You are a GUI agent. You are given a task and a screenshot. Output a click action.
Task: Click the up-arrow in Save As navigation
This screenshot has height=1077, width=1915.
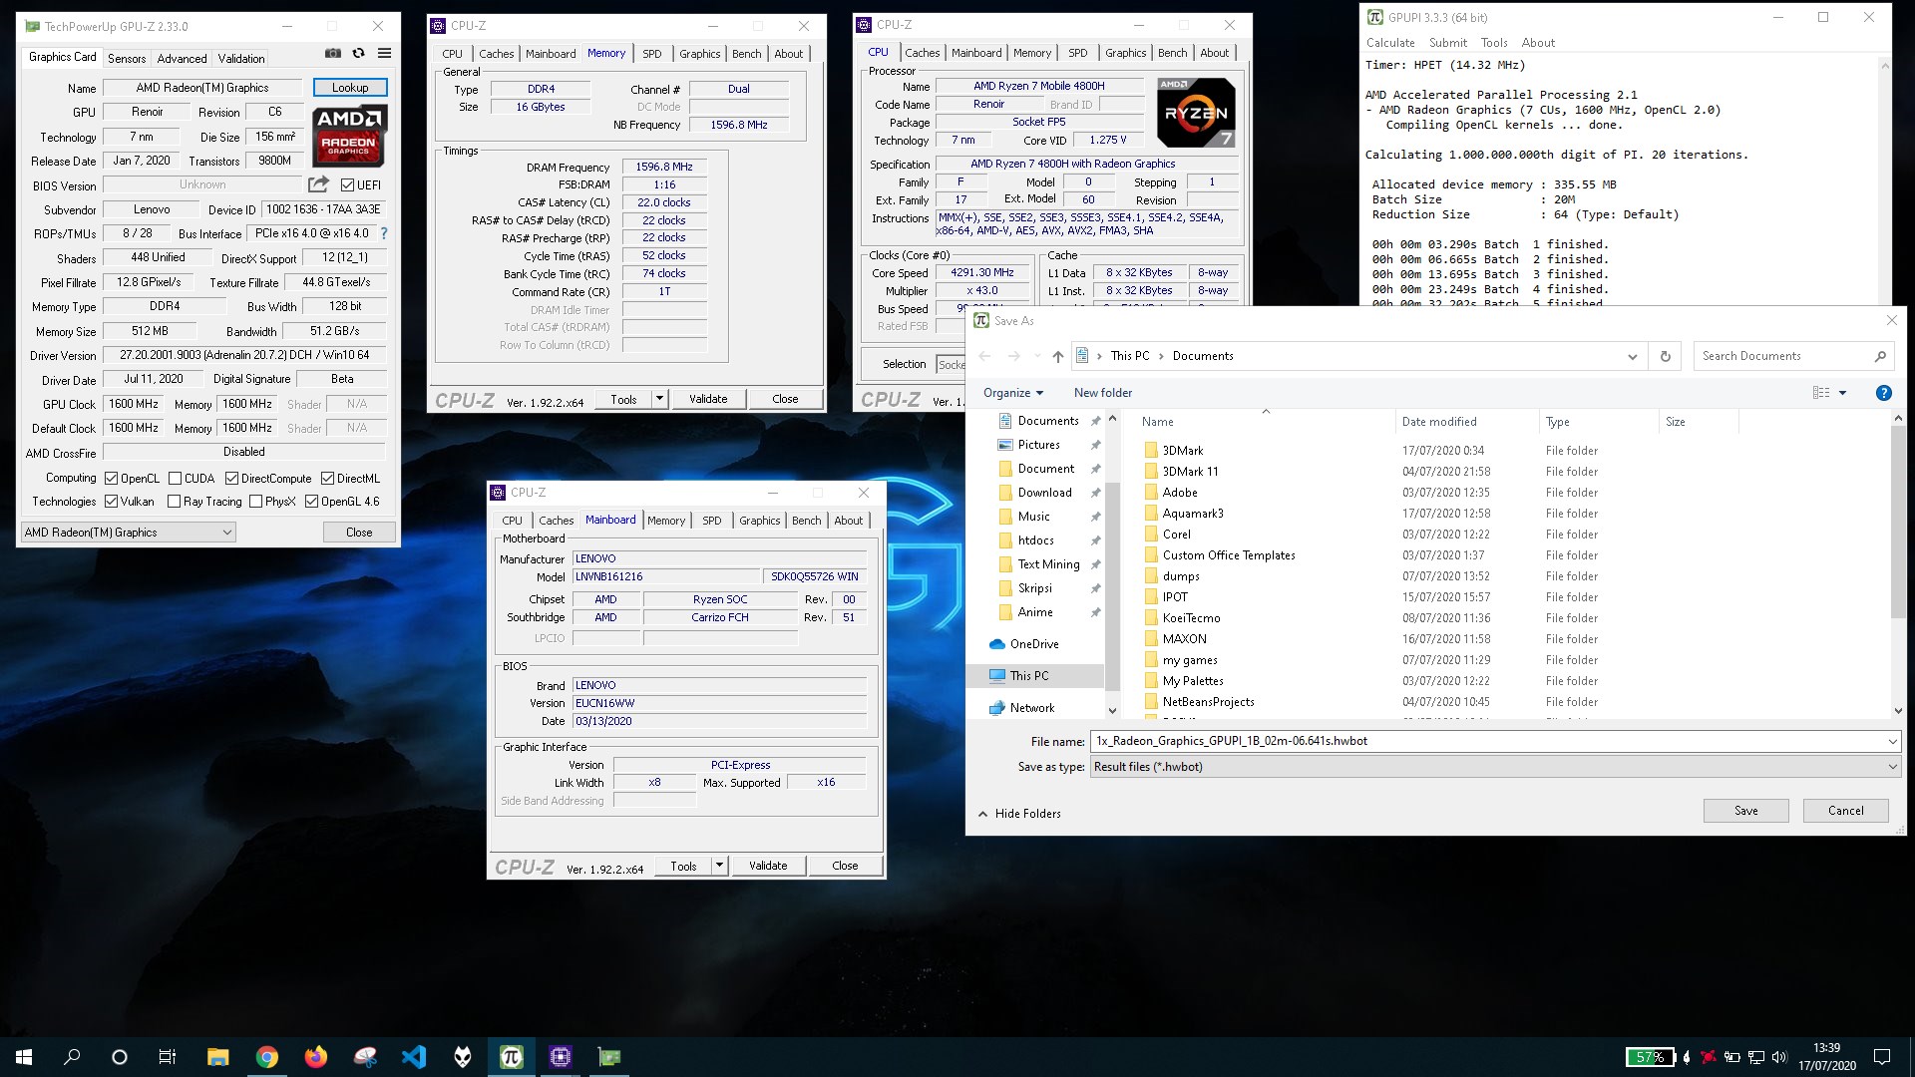pyautogui.click(x=1057, y=356)
